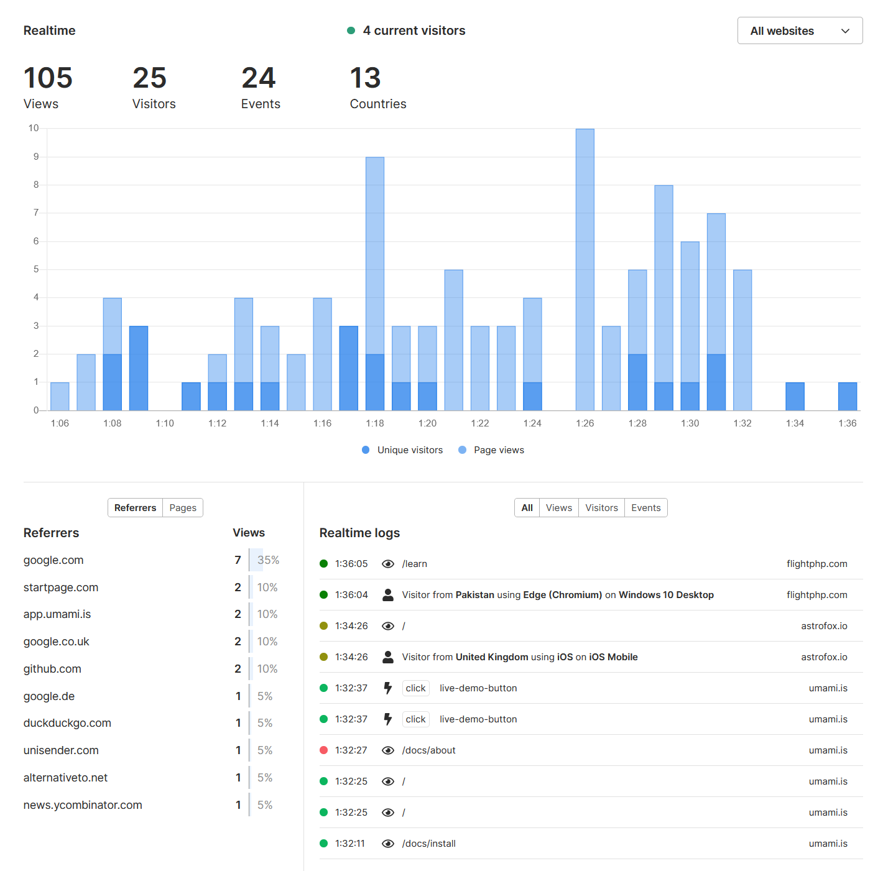Viewport: 883px width, 871px height.
Task: Switch to the Pages tab
Action: (183, 508)
